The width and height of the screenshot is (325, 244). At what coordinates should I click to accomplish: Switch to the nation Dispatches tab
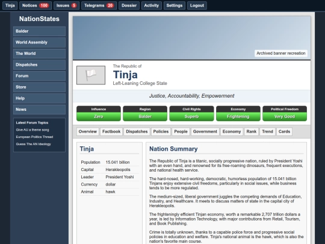[137, 131]
